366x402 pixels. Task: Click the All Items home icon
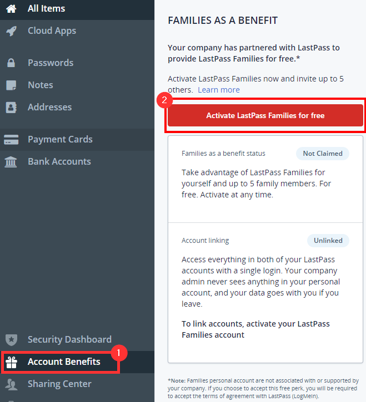pos(11,9)
